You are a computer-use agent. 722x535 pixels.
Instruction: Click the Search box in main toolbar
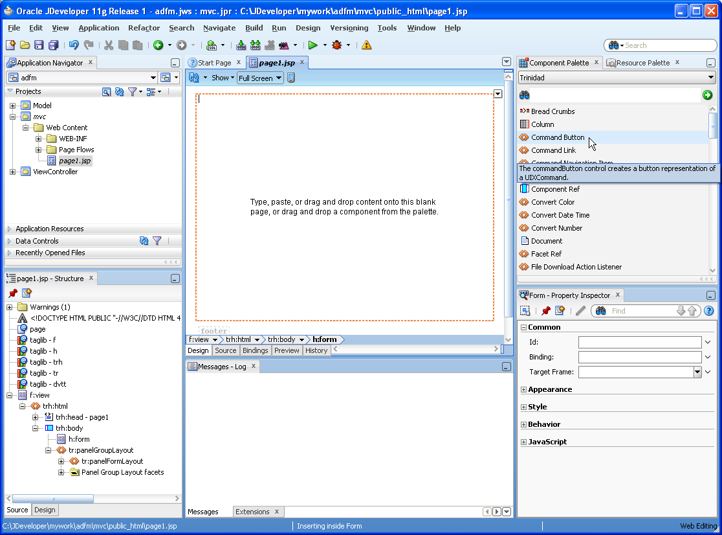pos(661,45)
